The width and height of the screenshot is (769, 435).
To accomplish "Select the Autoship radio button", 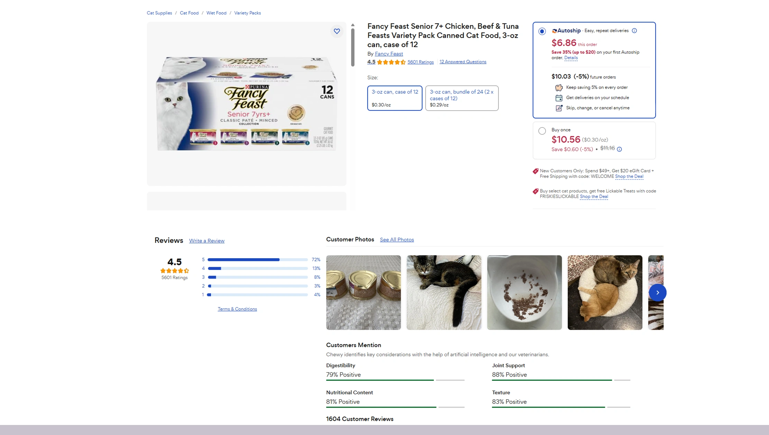I will point(542,31).
